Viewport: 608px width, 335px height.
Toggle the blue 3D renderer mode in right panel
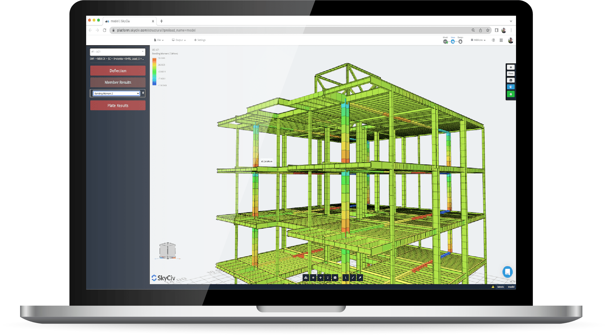click(x=510, y=87)
